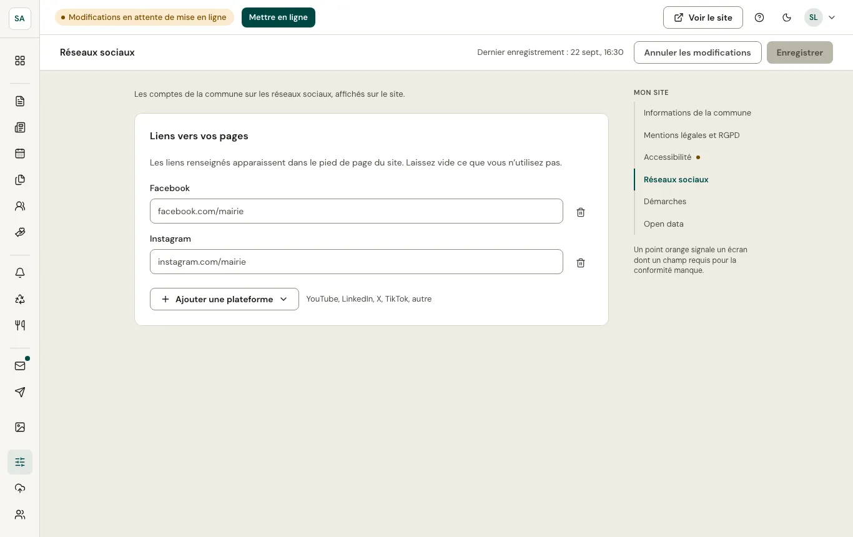Viewport: 853px width, 537px height.
Task: Click the Enregistrer button
Action: tap(800, 52)
